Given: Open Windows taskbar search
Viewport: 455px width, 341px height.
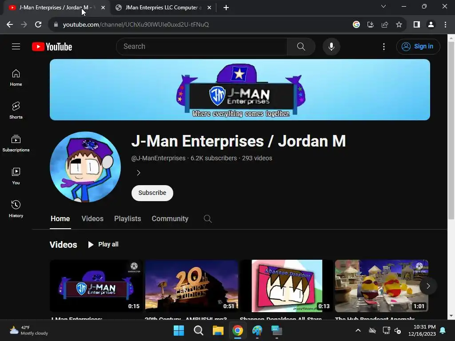Looking at the screenshot, I should pyautogui.click(x=199, y=330).
